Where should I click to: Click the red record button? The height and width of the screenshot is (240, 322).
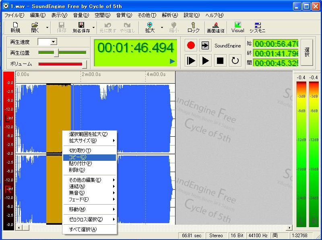(x=191, y=45)
